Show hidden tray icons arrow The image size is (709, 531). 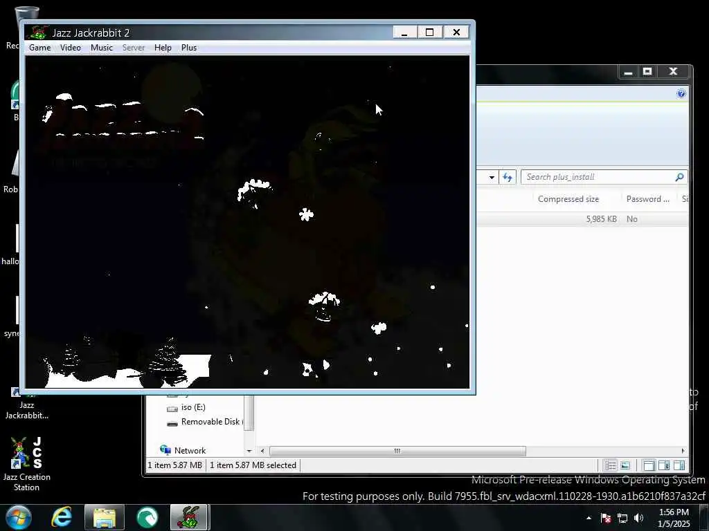click(x=589, y=518)
